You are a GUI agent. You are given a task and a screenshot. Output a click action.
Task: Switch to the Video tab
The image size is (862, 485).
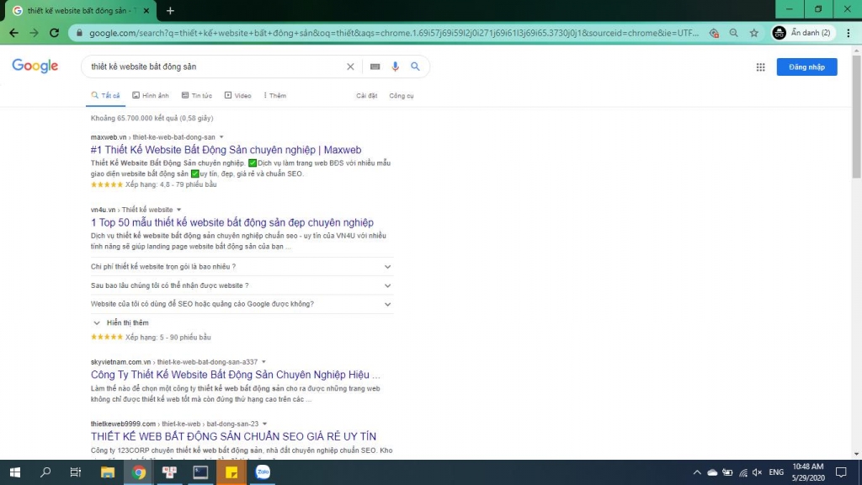click(238, 96)
